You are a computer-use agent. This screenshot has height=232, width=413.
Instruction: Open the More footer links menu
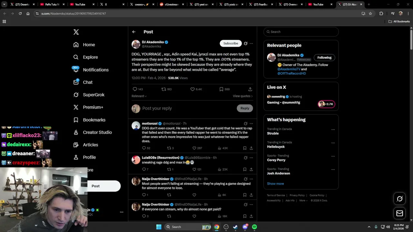tap(303, 200)
